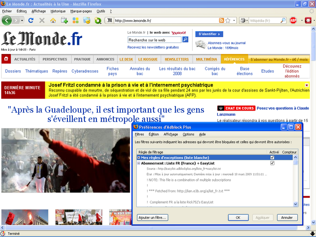Select the PERSPECTIVES tab
The width and height of the screenshot is (316, 237).
click(55, 59)
